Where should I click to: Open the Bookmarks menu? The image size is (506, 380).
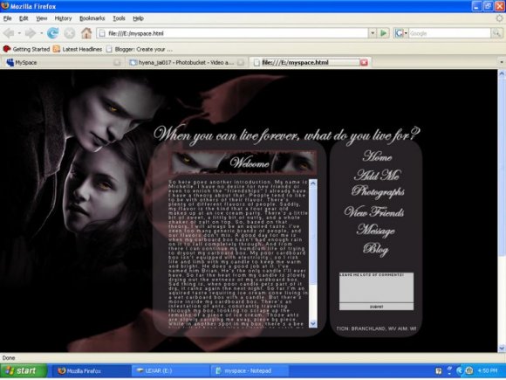click(92, 18)
